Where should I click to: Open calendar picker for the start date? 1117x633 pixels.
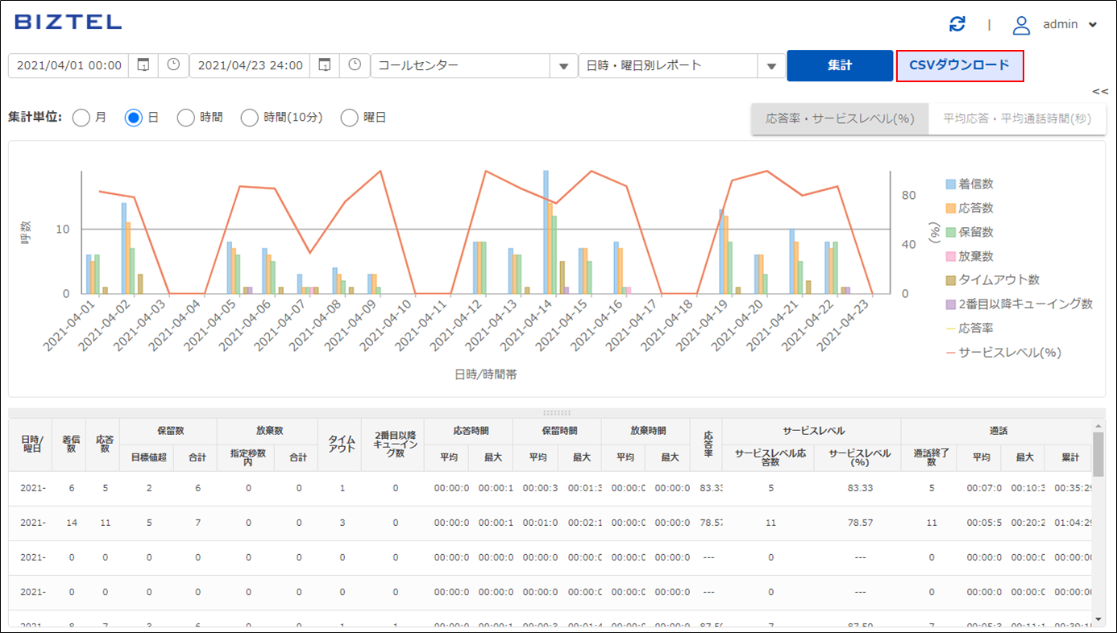pos(143,65)
